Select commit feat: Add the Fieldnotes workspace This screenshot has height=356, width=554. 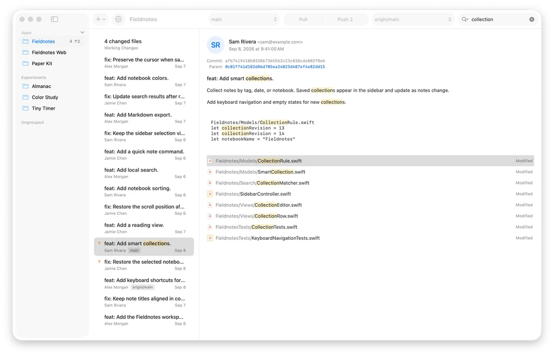click(x=144, y=320)
